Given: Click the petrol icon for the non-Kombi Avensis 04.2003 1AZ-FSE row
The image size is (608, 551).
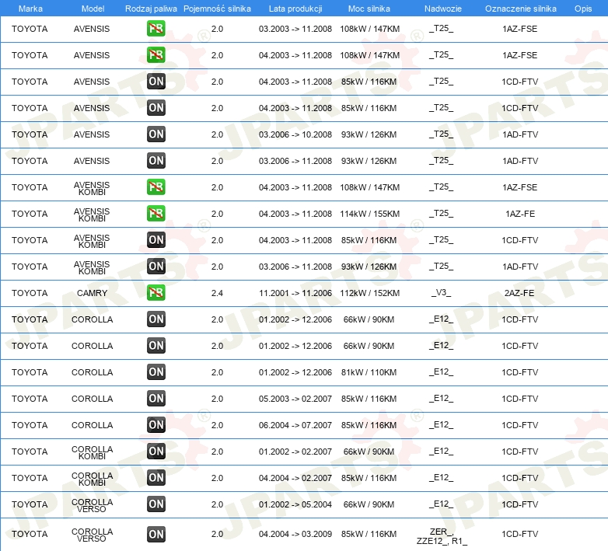Looking at the screenshot, I should point(155,55).
